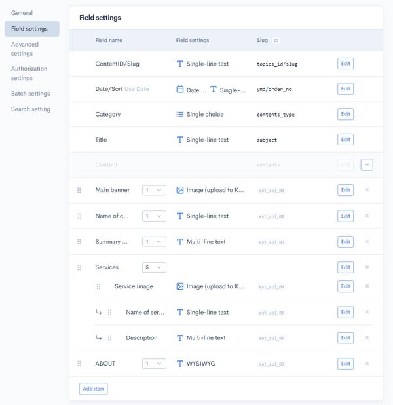
Task: Open Search setting section
Action: (x=31, y=109)
